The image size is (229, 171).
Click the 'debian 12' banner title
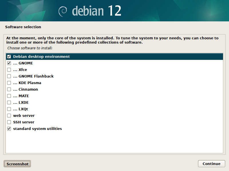click(x=96, y=11)
